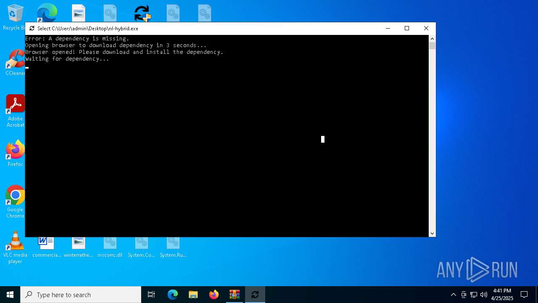
Task: Open the Windows Start menu
Action: click(10, 295)
